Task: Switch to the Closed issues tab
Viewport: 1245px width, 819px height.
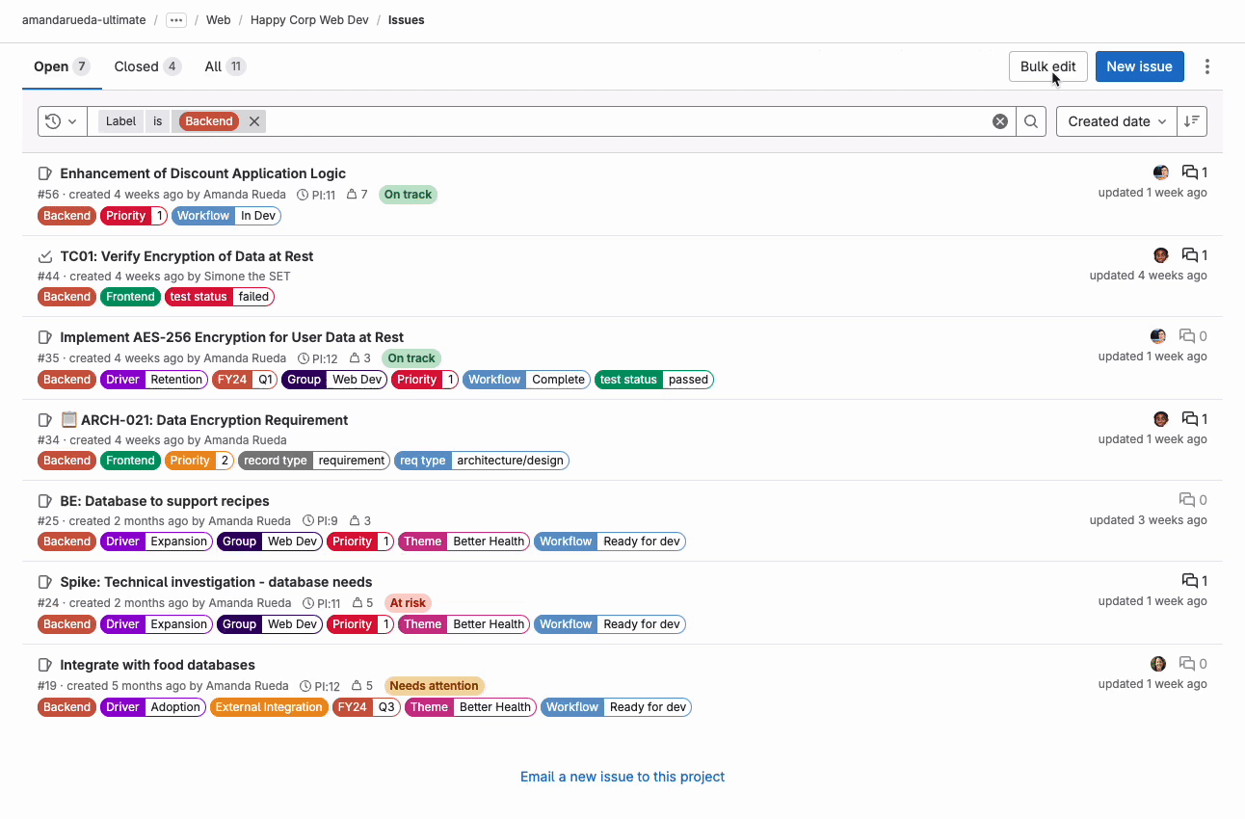Action: click(x=146, y=66)
